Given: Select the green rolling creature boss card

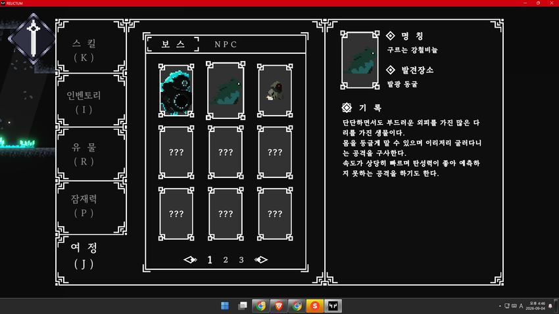Looking at the screenshot, I should pyautogui.click(x=226, y=91).
